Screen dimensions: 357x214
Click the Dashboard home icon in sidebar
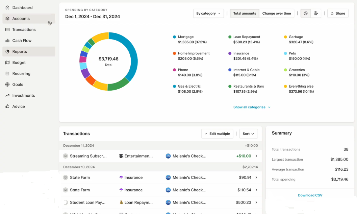click(x=7, y=7)
